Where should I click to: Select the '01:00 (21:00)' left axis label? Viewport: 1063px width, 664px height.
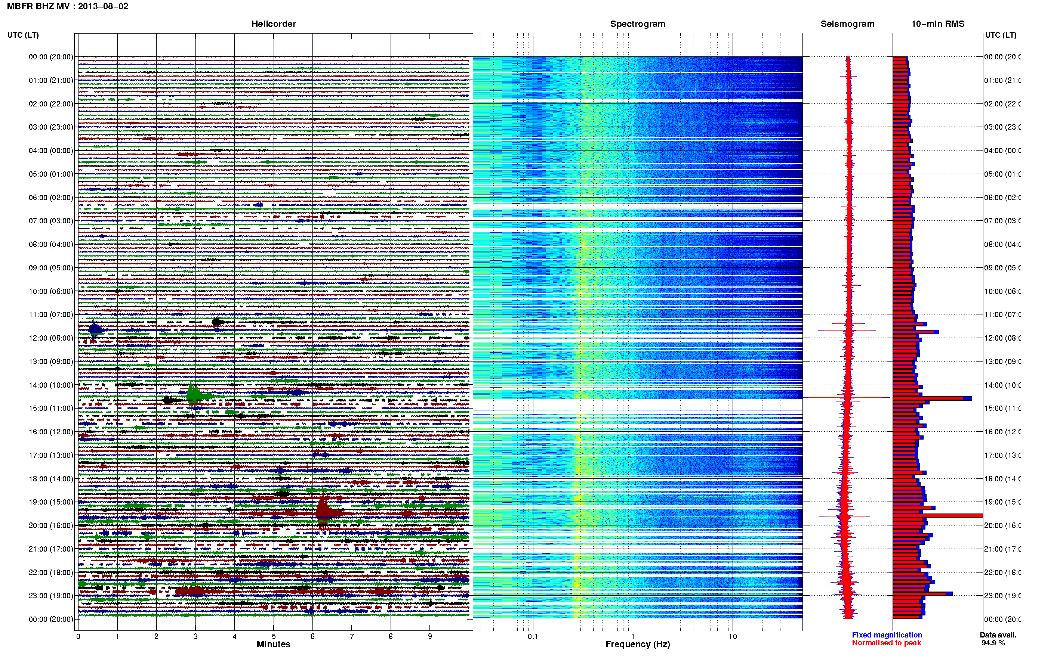pyautogui.click(x=51, y=80)
